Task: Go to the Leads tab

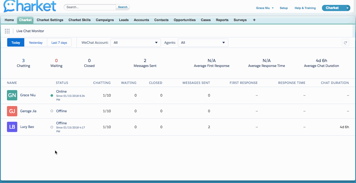Action: (124, 20)
